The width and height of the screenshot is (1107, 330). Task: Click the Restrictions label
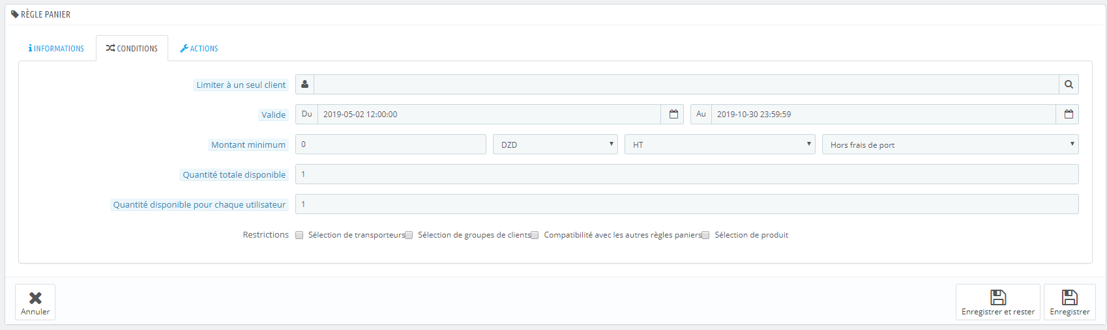(266, 234)
